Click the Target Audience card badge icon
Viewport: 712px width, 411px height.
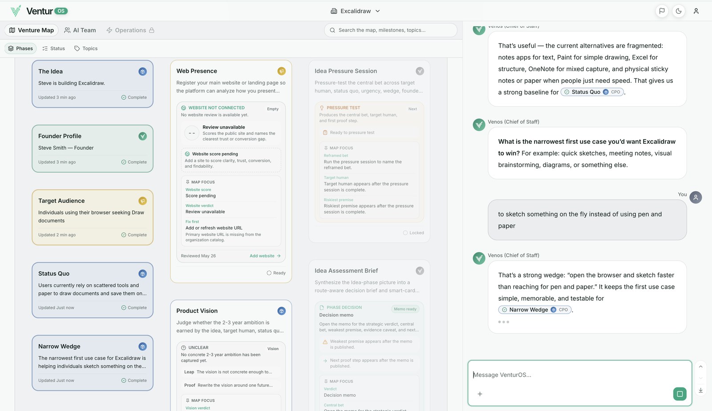(x=142, y=201)
